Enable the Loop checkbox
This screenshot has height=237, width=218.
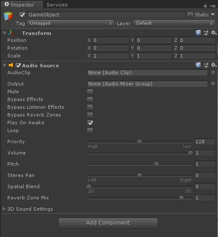pyautogui.click(x=90, y=131)
